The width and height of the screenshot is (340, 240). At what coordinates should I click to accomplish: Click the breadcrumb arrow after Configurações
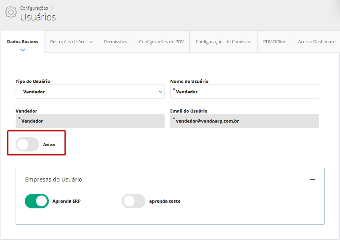[x=52, y=8]
